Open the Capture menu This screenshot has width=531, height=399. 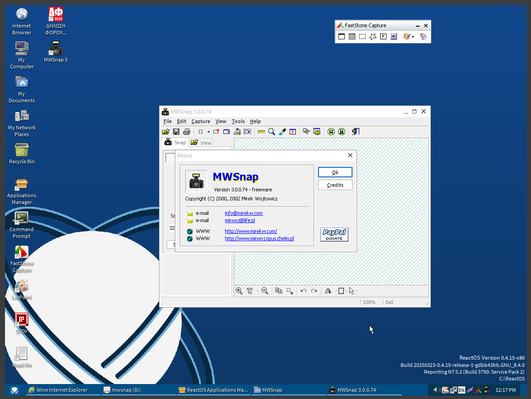click(201, 121)
